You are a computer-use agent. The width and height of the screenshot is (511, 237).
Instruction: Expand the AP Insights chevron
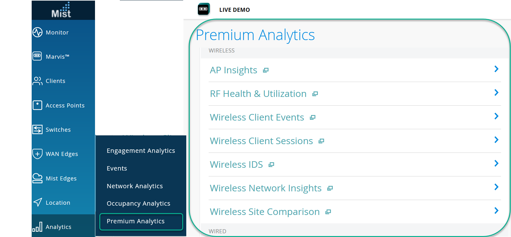click(496, 69)
